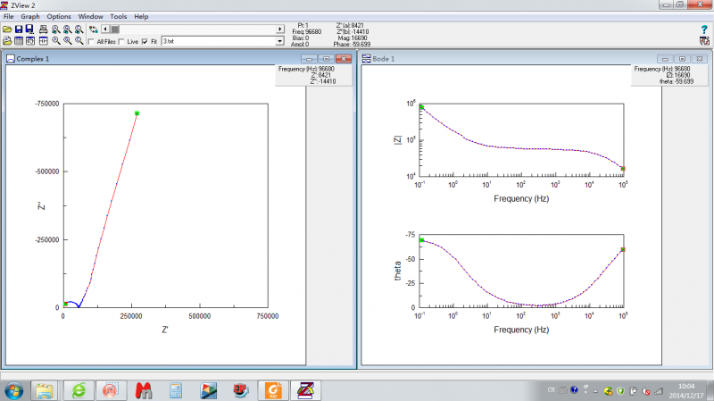Click the third magnifier in bottom toolbar row
This screenshot has height=401, width=714.
79,41
